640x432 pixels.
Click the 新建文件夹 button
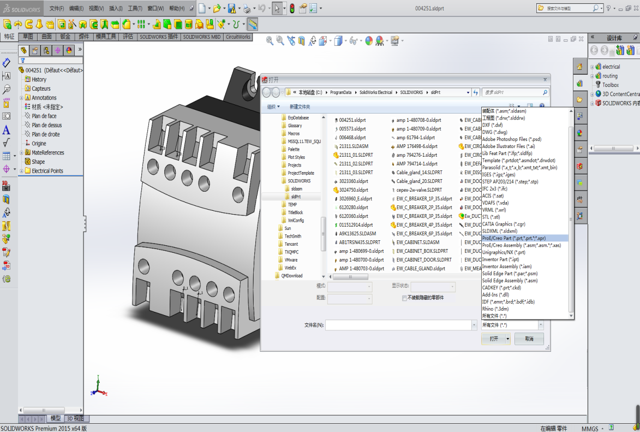click(300, 106)
